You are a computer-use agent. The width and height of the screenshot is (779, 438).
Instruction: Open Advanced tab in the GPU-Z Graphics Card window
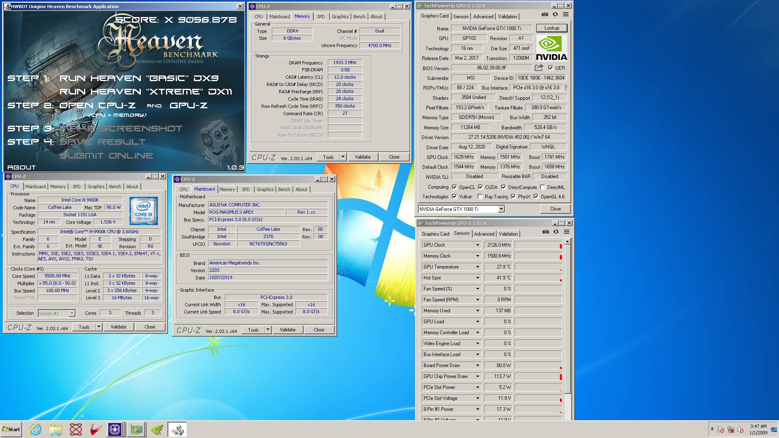(x=483, y=17)
